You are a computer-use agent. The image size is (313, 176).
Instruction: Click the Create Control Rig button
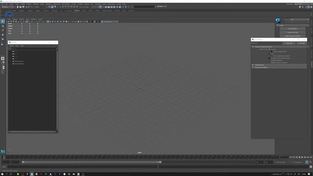pos(292,32)
